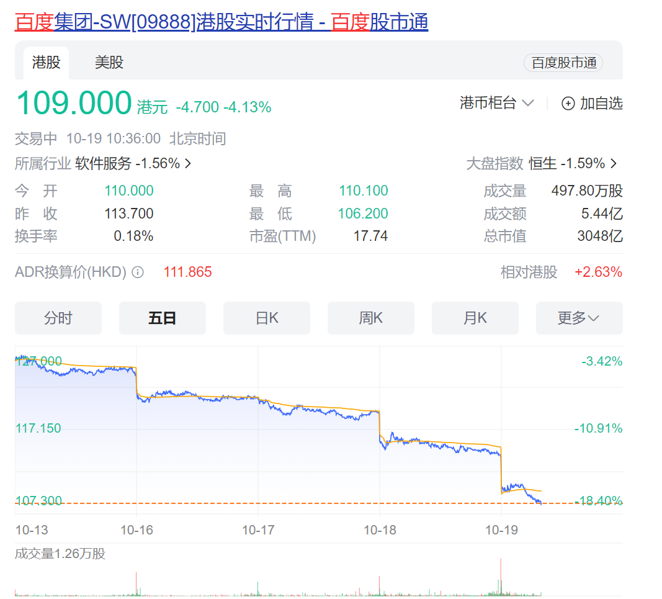The image size is (662, 599).
Task: Select the 周K weekly chart view
Action: (370, 318)
